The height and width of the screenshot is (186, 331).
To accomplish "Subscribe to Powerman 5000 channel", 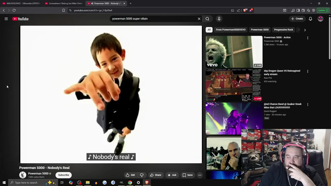I will tap(64, 175).
